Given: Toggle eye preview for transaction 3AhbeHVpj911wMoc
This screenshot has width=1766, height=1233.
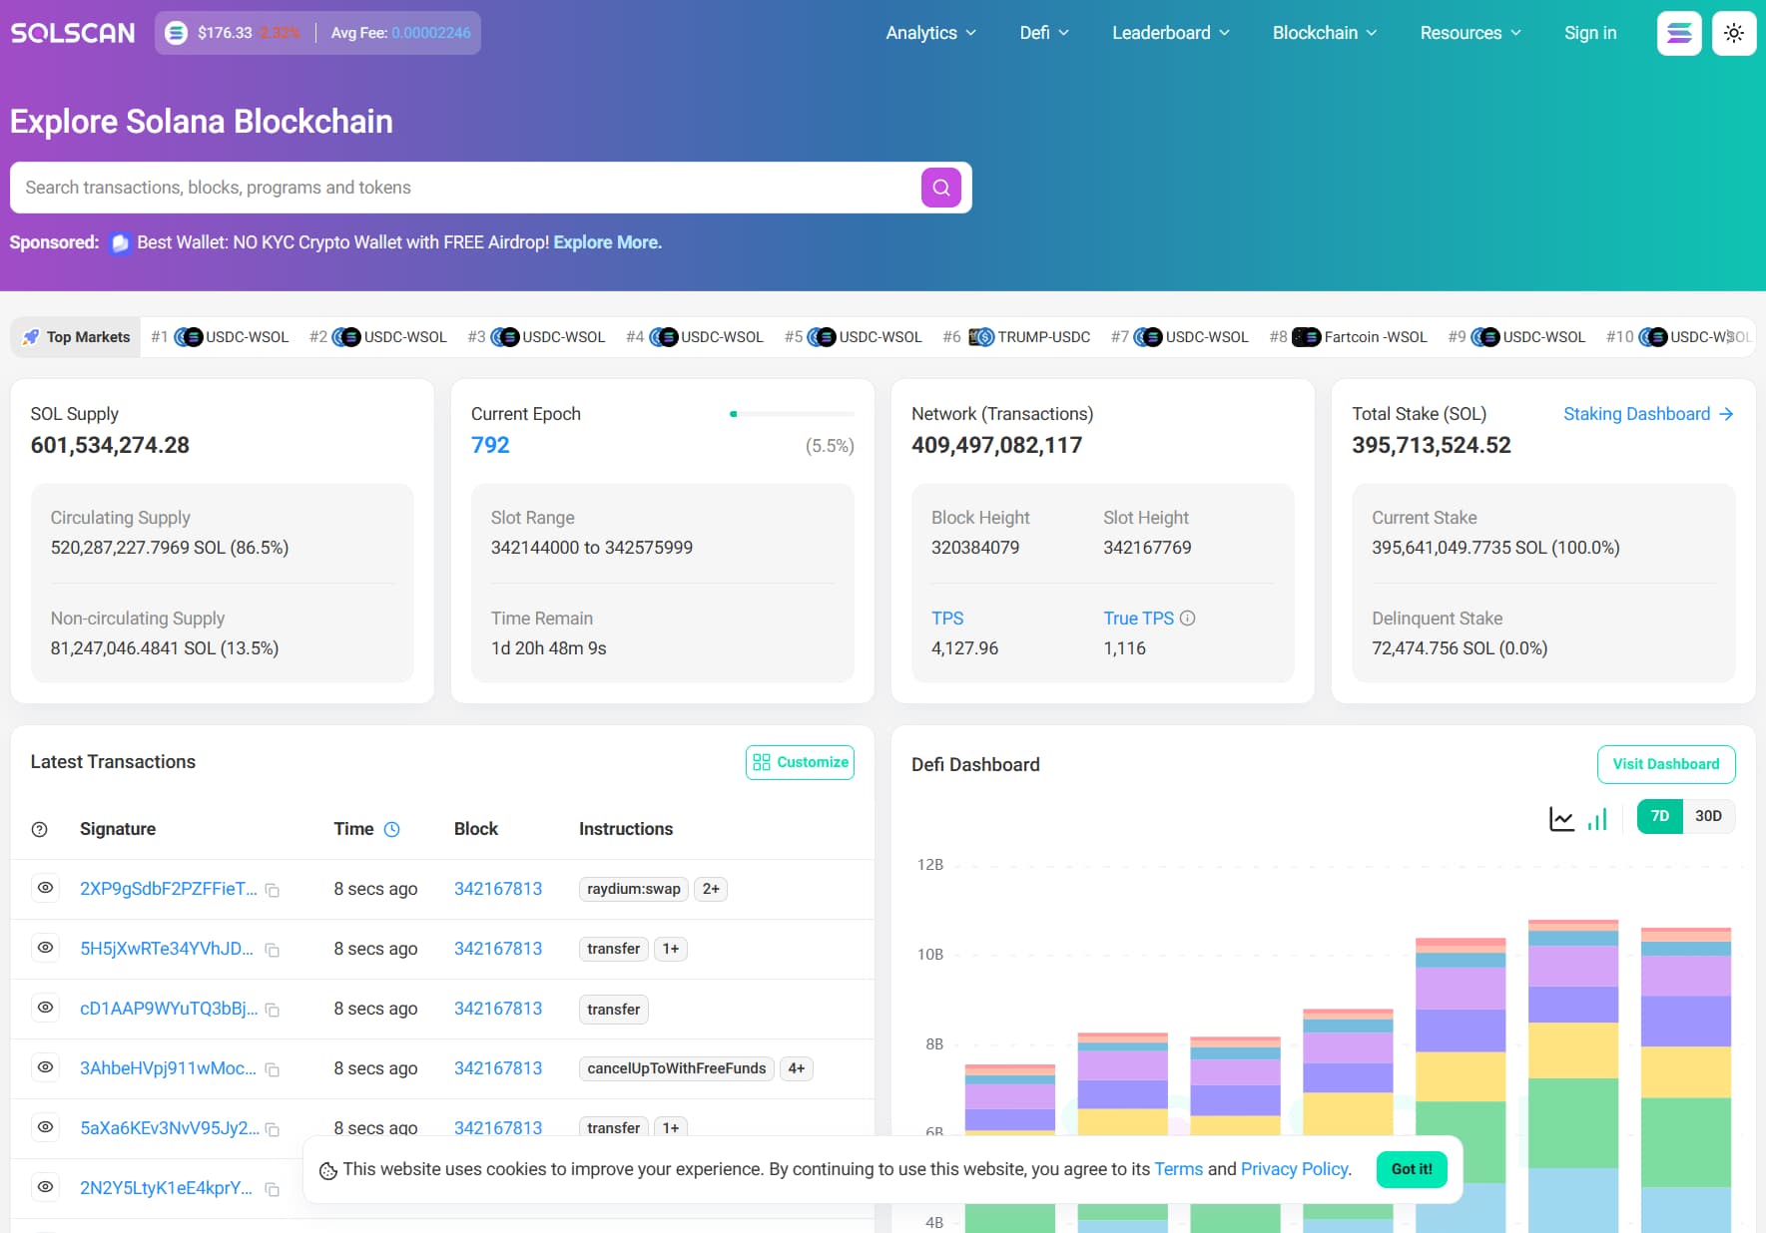Looking at the screenshot, I should 45,1067.
